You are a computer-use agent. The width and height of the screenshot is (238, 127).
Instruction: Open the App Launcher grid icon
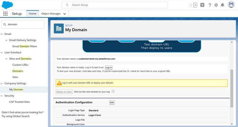click(x=5, y=14)
